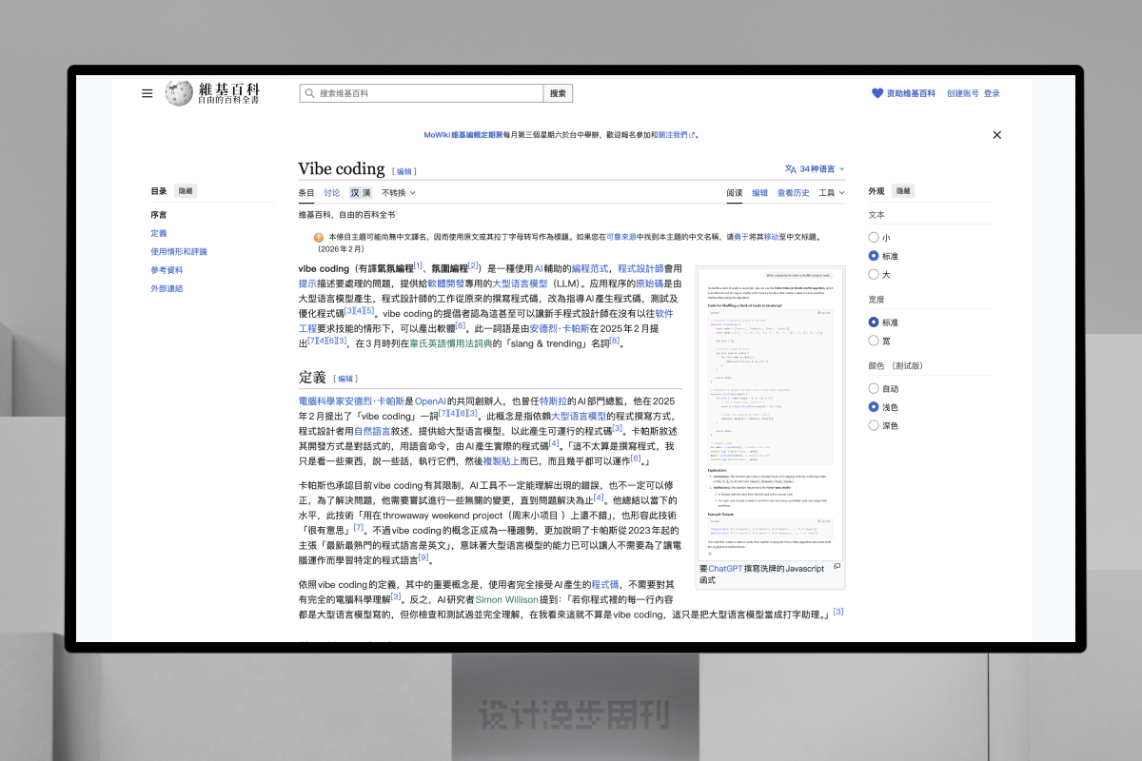Hide the 目录 table of contents

[x=186, y=191]
